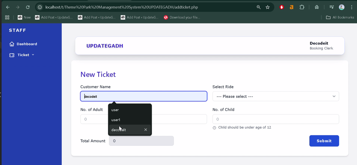Click the Dashboard home icon

(12, 44)
